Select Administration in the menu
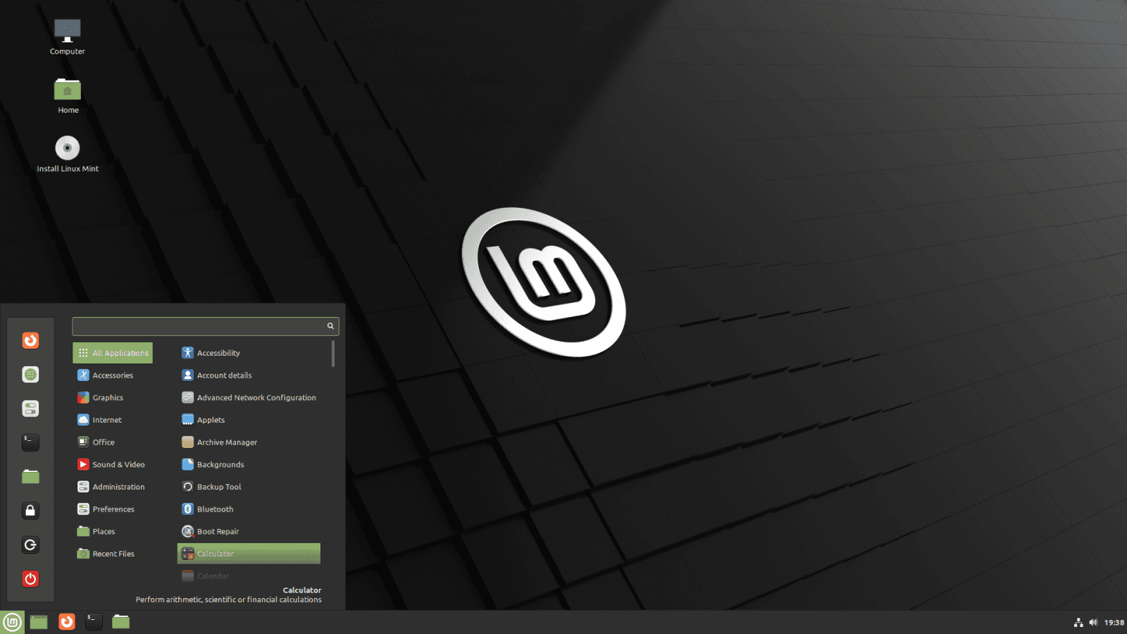This screenshot has width=1127, height=634. pos(118,486)
